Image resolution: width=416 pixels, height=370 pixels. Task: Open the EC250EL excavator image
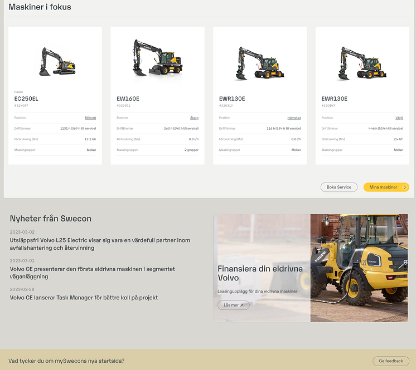(57, 62)
